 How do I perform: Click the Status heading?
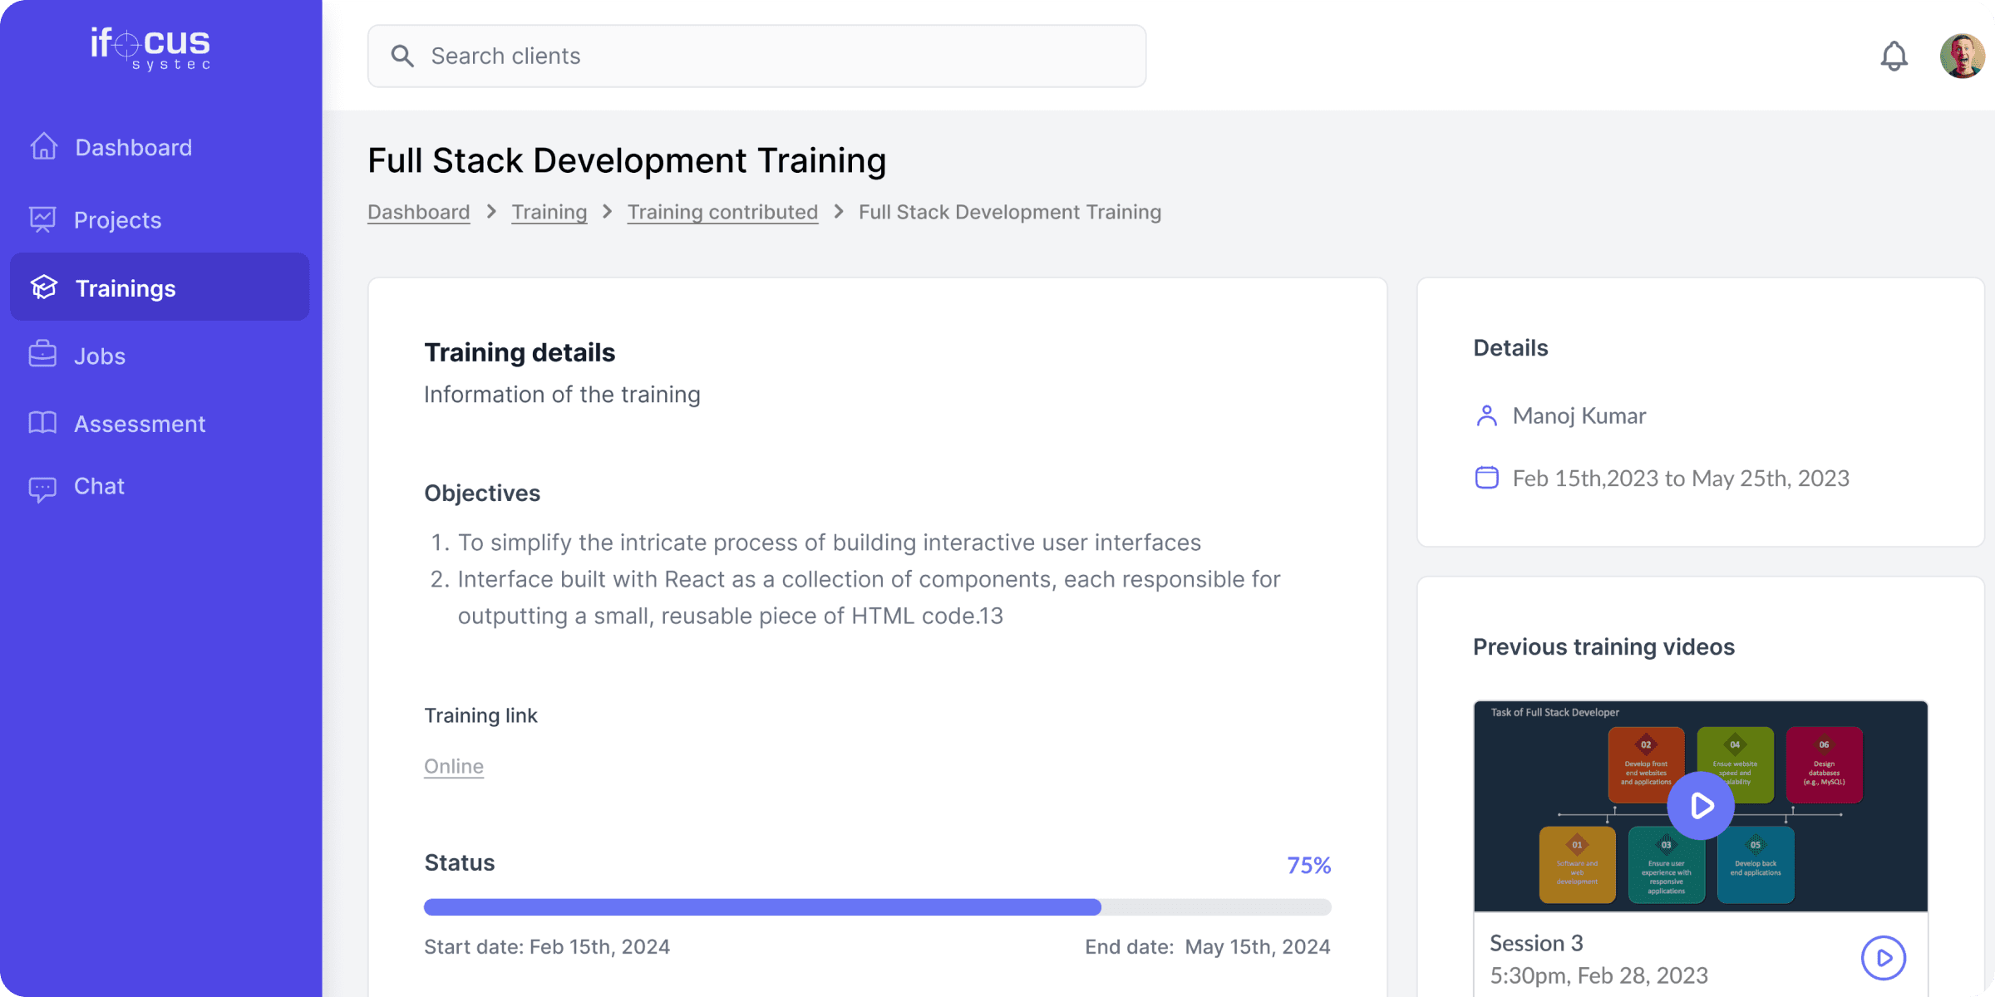(x=460, y=862)
